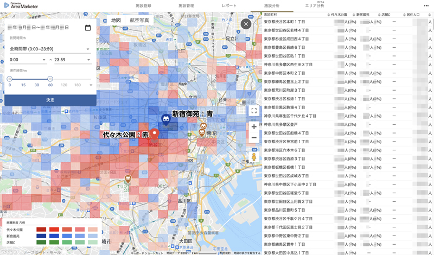Open the 施設管理 tab
The height and width of the screenshot is (255, 434).
186,6
